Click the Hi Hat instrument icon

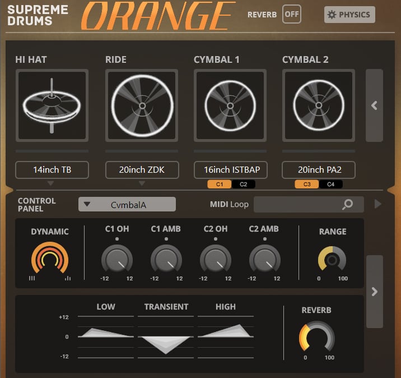52,105
